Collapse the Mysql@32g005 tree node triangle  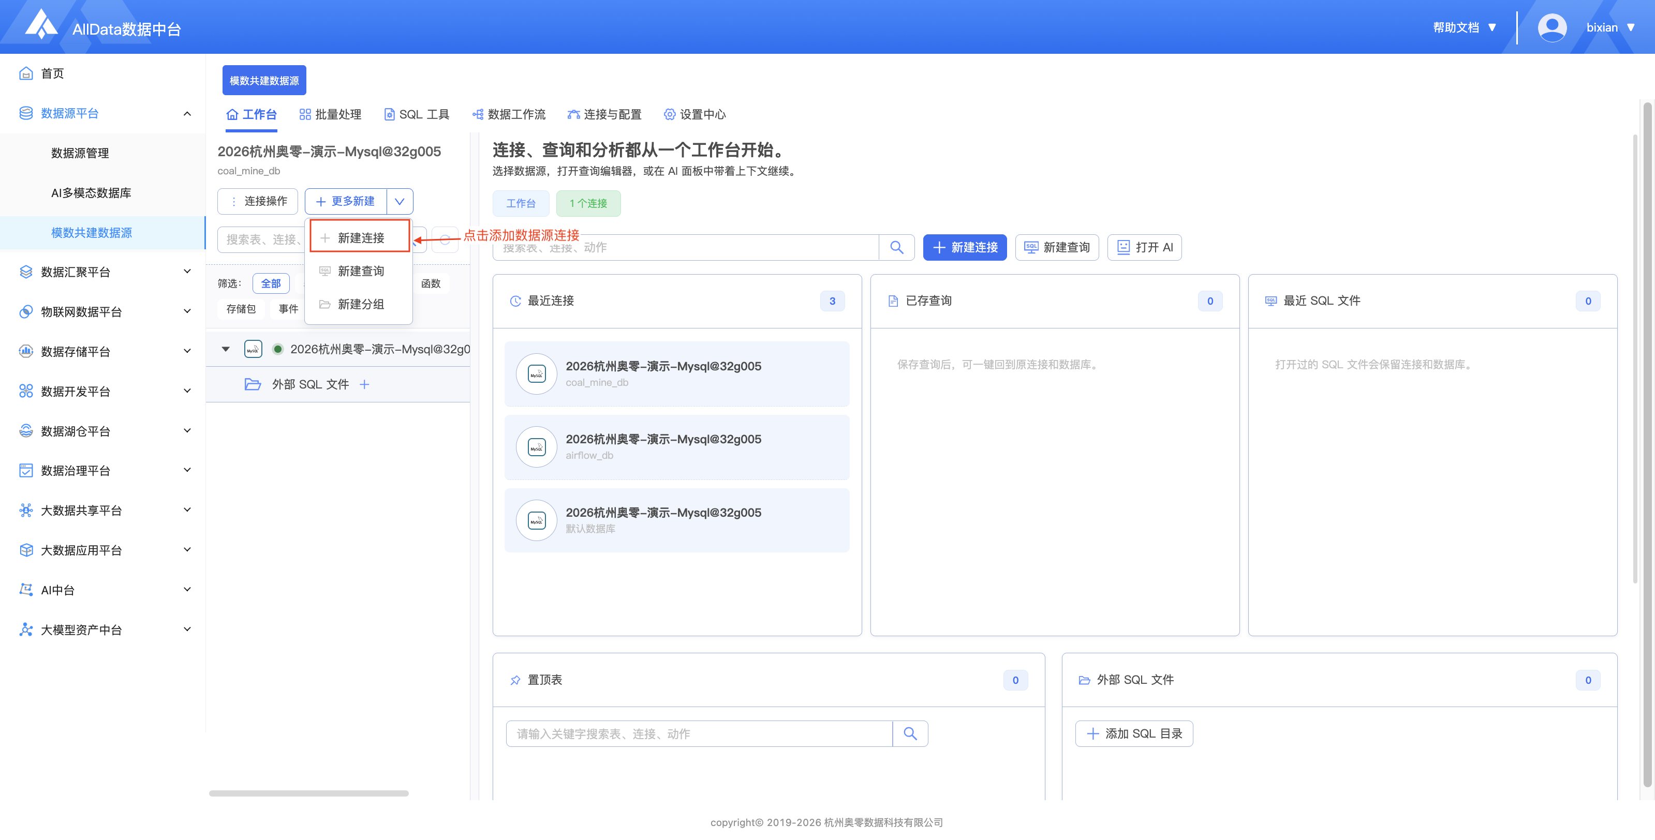pyautogui.click(x=226, y=349)
